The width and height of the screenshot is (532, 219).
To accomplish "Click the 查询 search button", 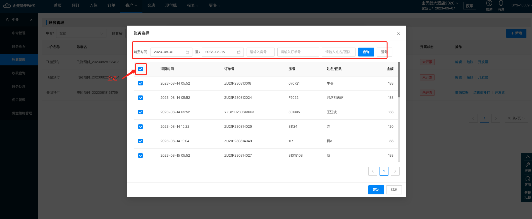I will coord(366,52).
